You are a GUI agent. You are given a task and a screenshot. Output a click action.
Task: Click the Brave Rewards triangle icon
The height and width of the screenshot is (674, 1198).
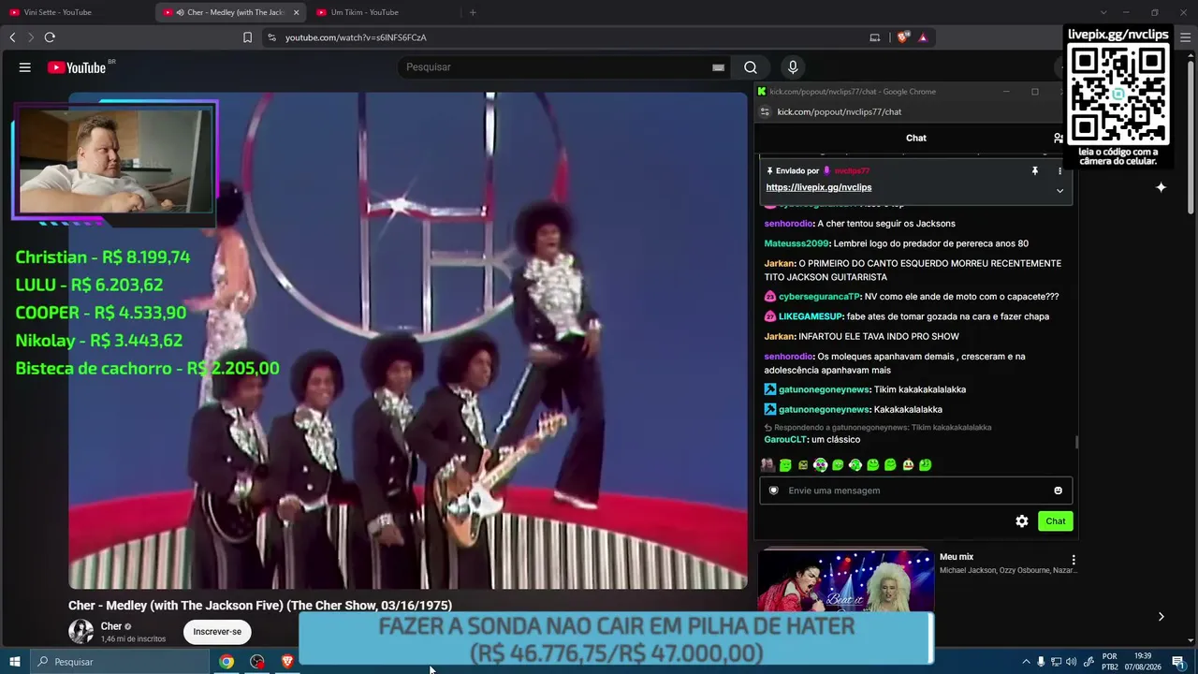[x=923, y=37]
